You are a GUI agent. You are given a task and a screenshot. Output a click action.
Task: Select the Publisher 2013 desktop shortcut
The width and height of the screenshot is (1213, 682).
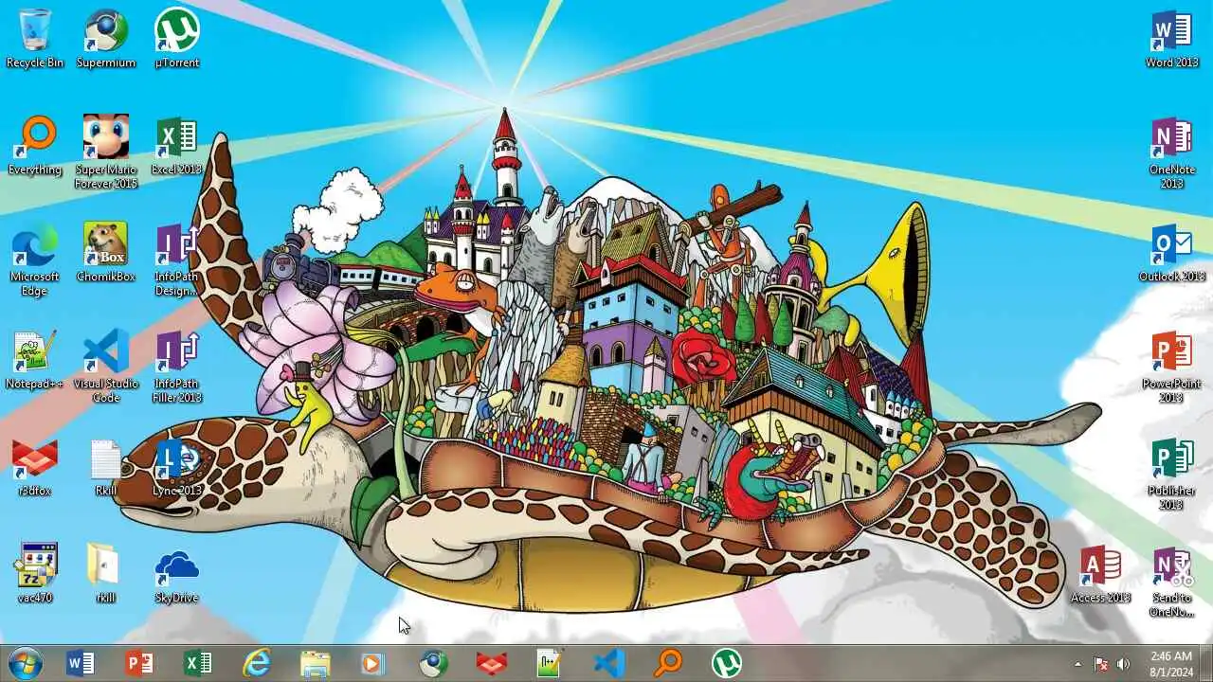[1172, 473]
